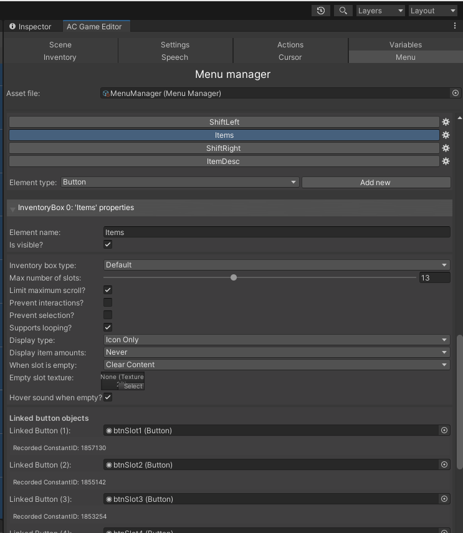Click object picker for Asset file field
This screenshot has height=533, width=463.
point(455,93)
